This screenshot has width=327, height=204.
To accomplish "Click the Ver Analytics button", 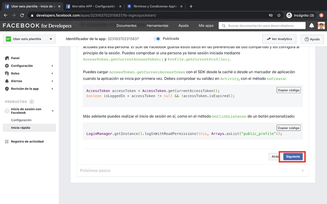I will [280, 39].
